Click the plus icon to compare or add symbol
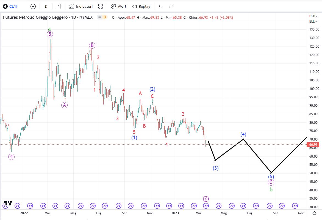322x220 pixels. pyautogui.click(x=33, y=7)
